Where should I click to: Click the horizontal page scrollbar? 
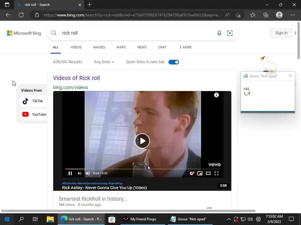[128, 211]
